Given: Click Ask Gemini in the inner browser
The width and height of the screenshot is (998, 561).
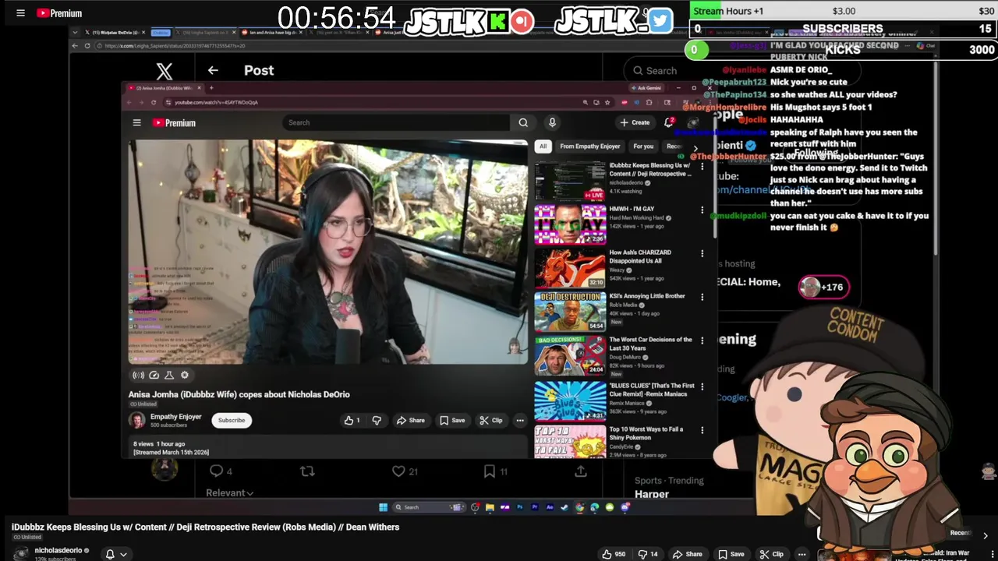Looking at the screenshot, I should pyautogui.click(x=645, y=88).
